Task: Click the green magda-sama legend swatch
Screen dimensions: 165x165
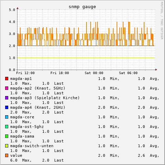Action: point(7,136)
